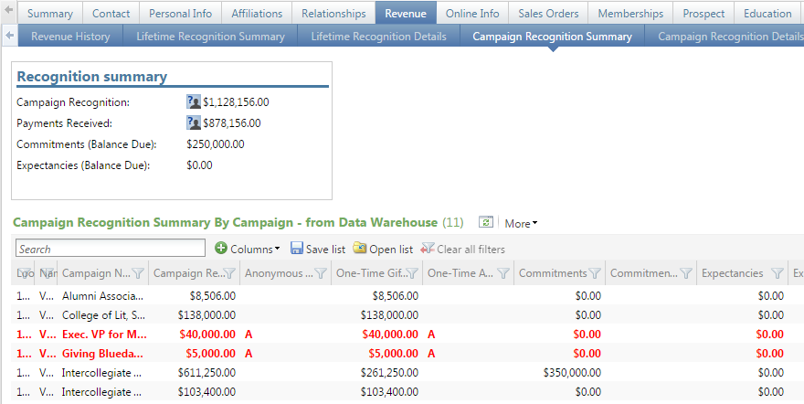Open filter for Campaign Name column
The width and height of the screenshot is (804, 404).
click(x=138, y=272)
